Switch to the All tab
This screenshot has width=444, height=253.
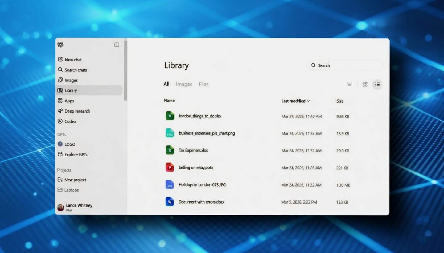point(166,84)
